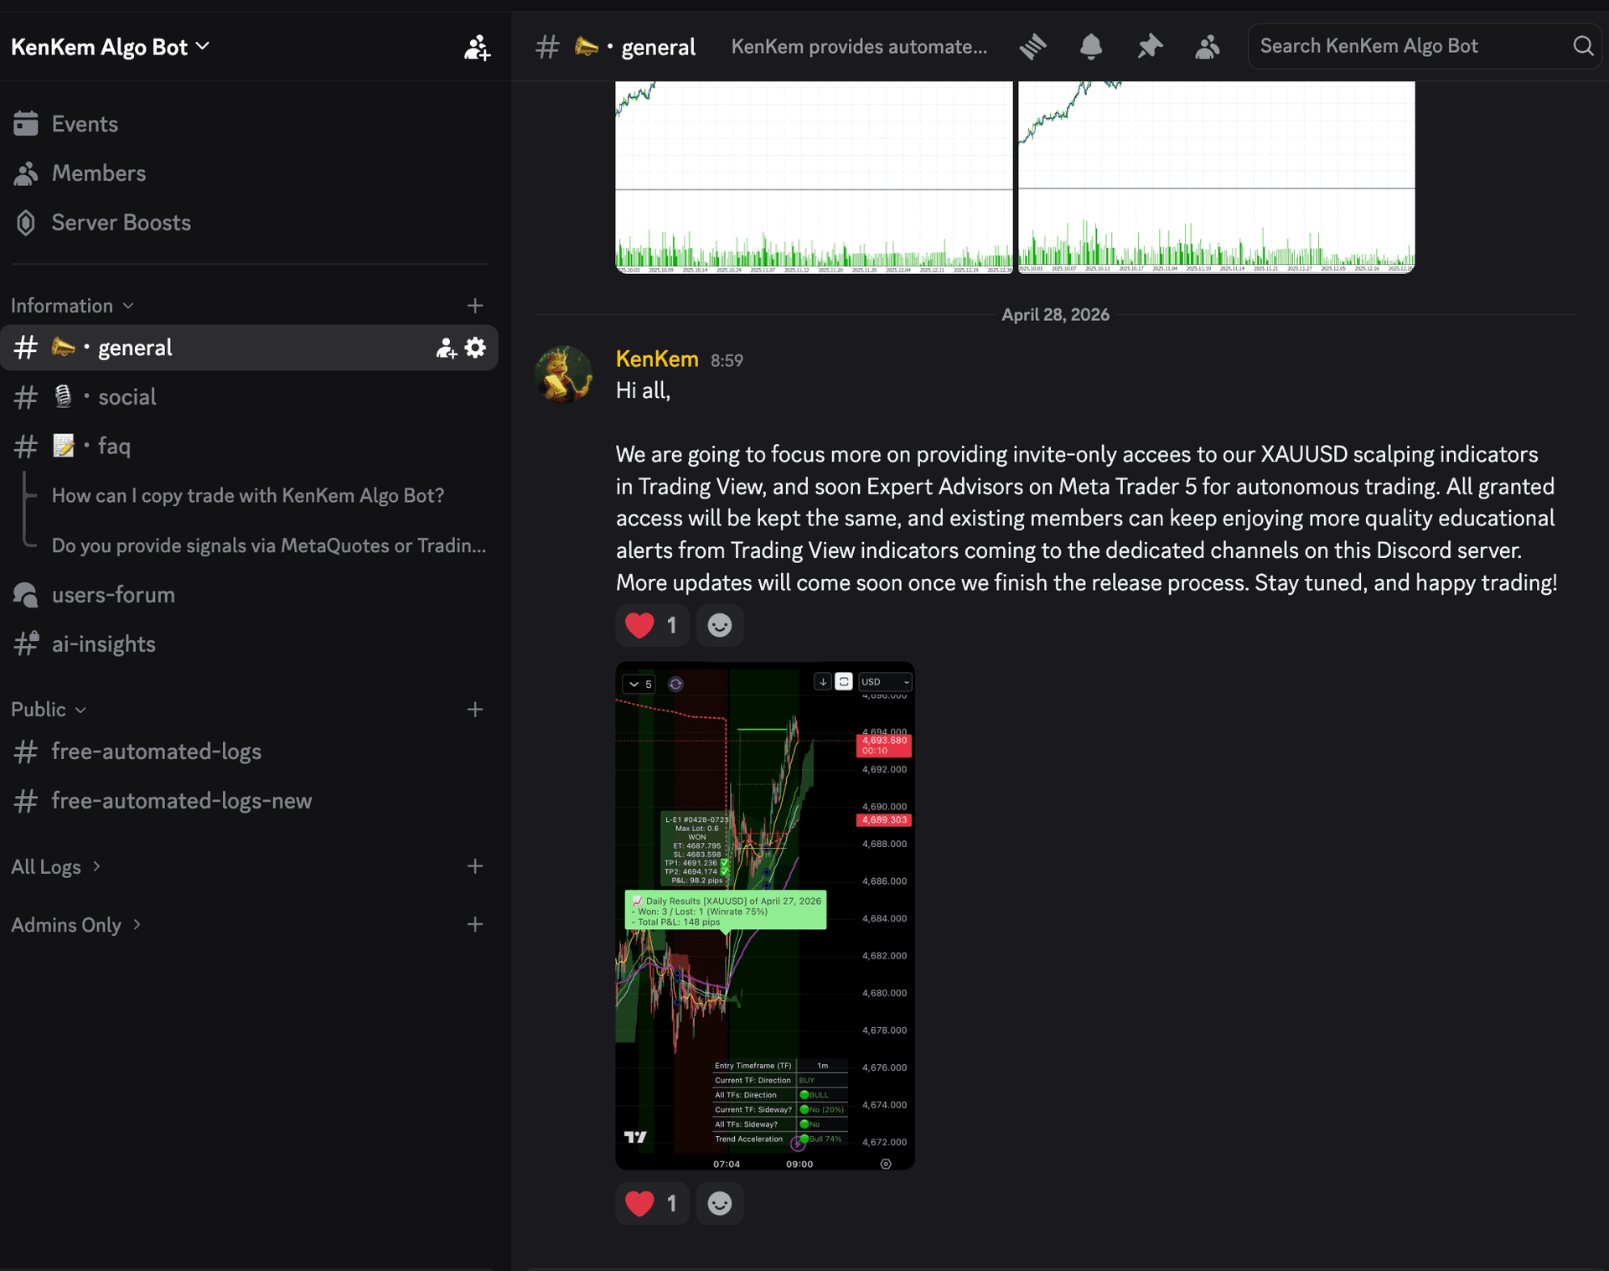Click the KenKem username on the message
1609x1271 pixels.
click(657, 359)
